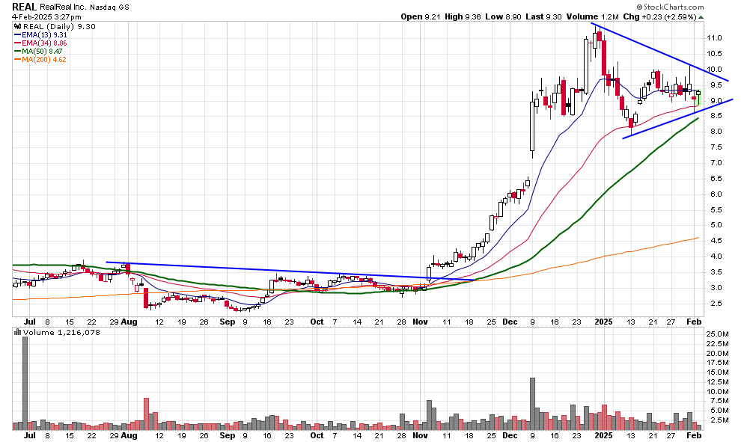
Task: Click the Open 9.21 value
Action: coord(421,16)
